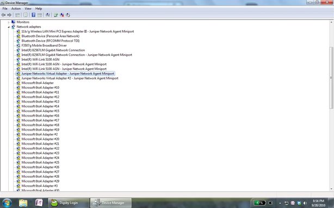Switch to Digsby Login taskbar button

(x=69, y=203)
